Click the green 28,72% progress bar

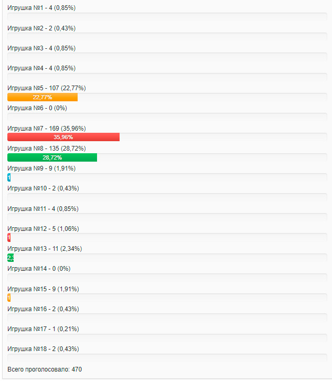52,157
